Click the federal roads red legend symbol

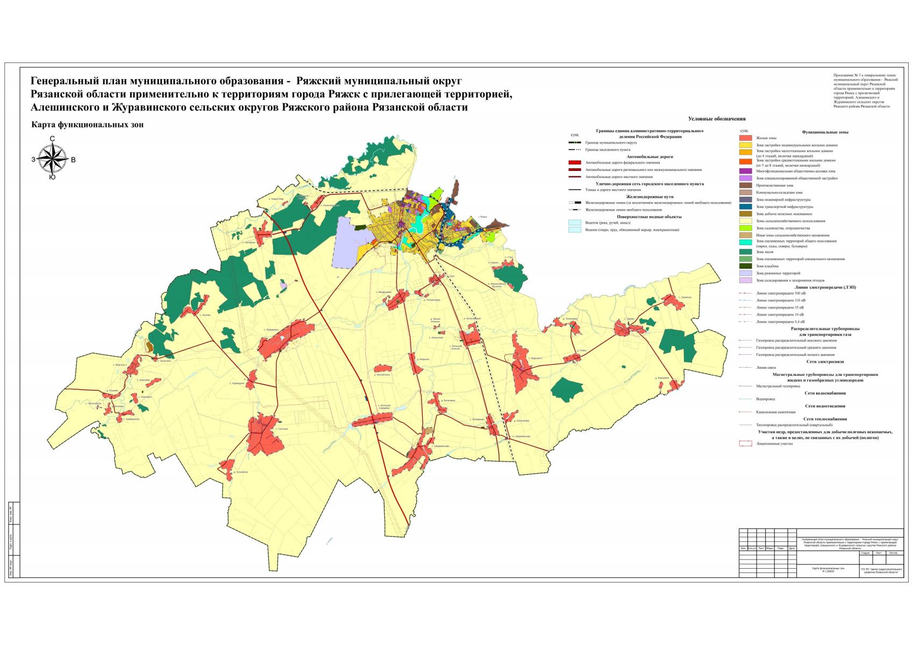click(x=575, y=162)
